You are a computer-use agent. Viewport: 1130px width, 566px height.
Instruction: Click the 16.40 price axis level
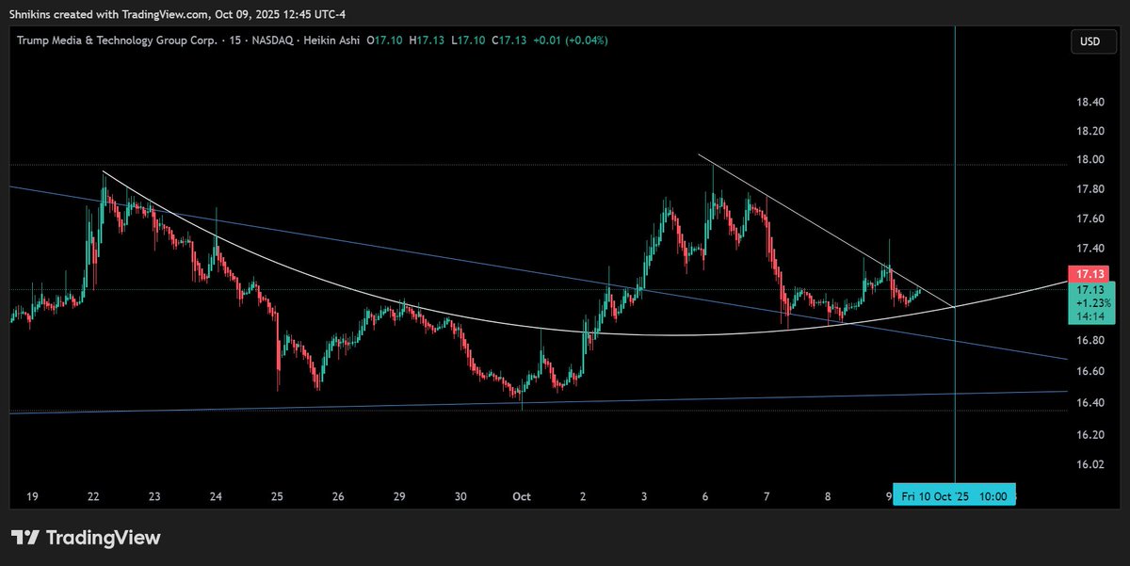[1090, 403]
